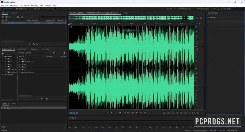Open the Effects menu
245x132 pixels.
27,5
